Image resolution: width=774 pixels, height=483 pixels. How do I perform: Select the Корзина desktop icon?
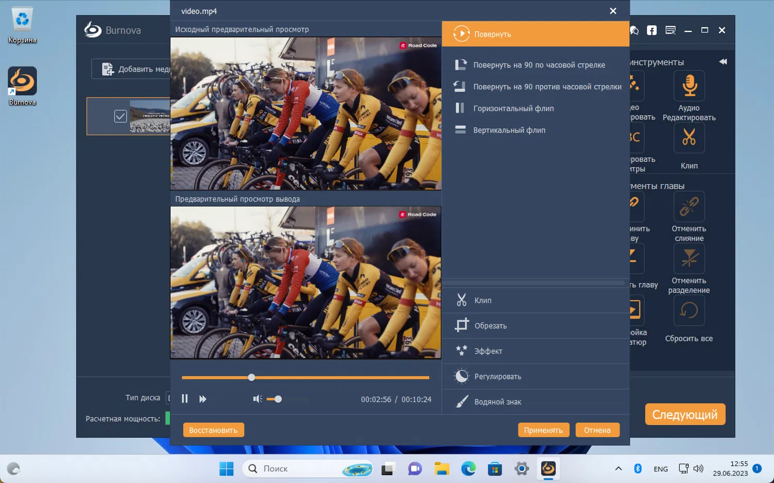point(22,25)
